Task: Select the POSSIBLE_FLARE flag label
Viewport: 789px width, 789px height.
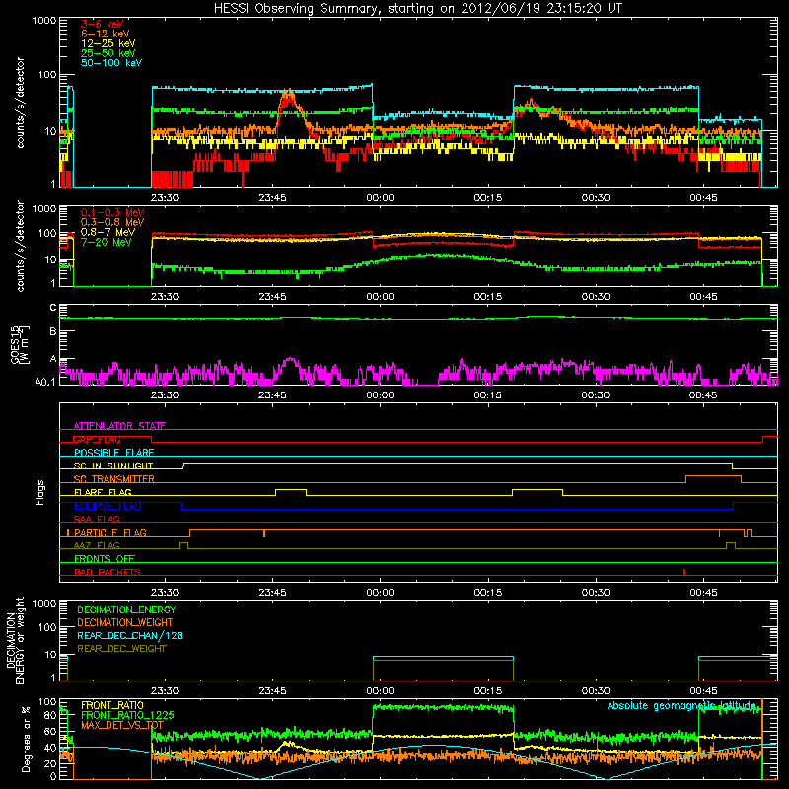Action: click(x=113, y=453)
